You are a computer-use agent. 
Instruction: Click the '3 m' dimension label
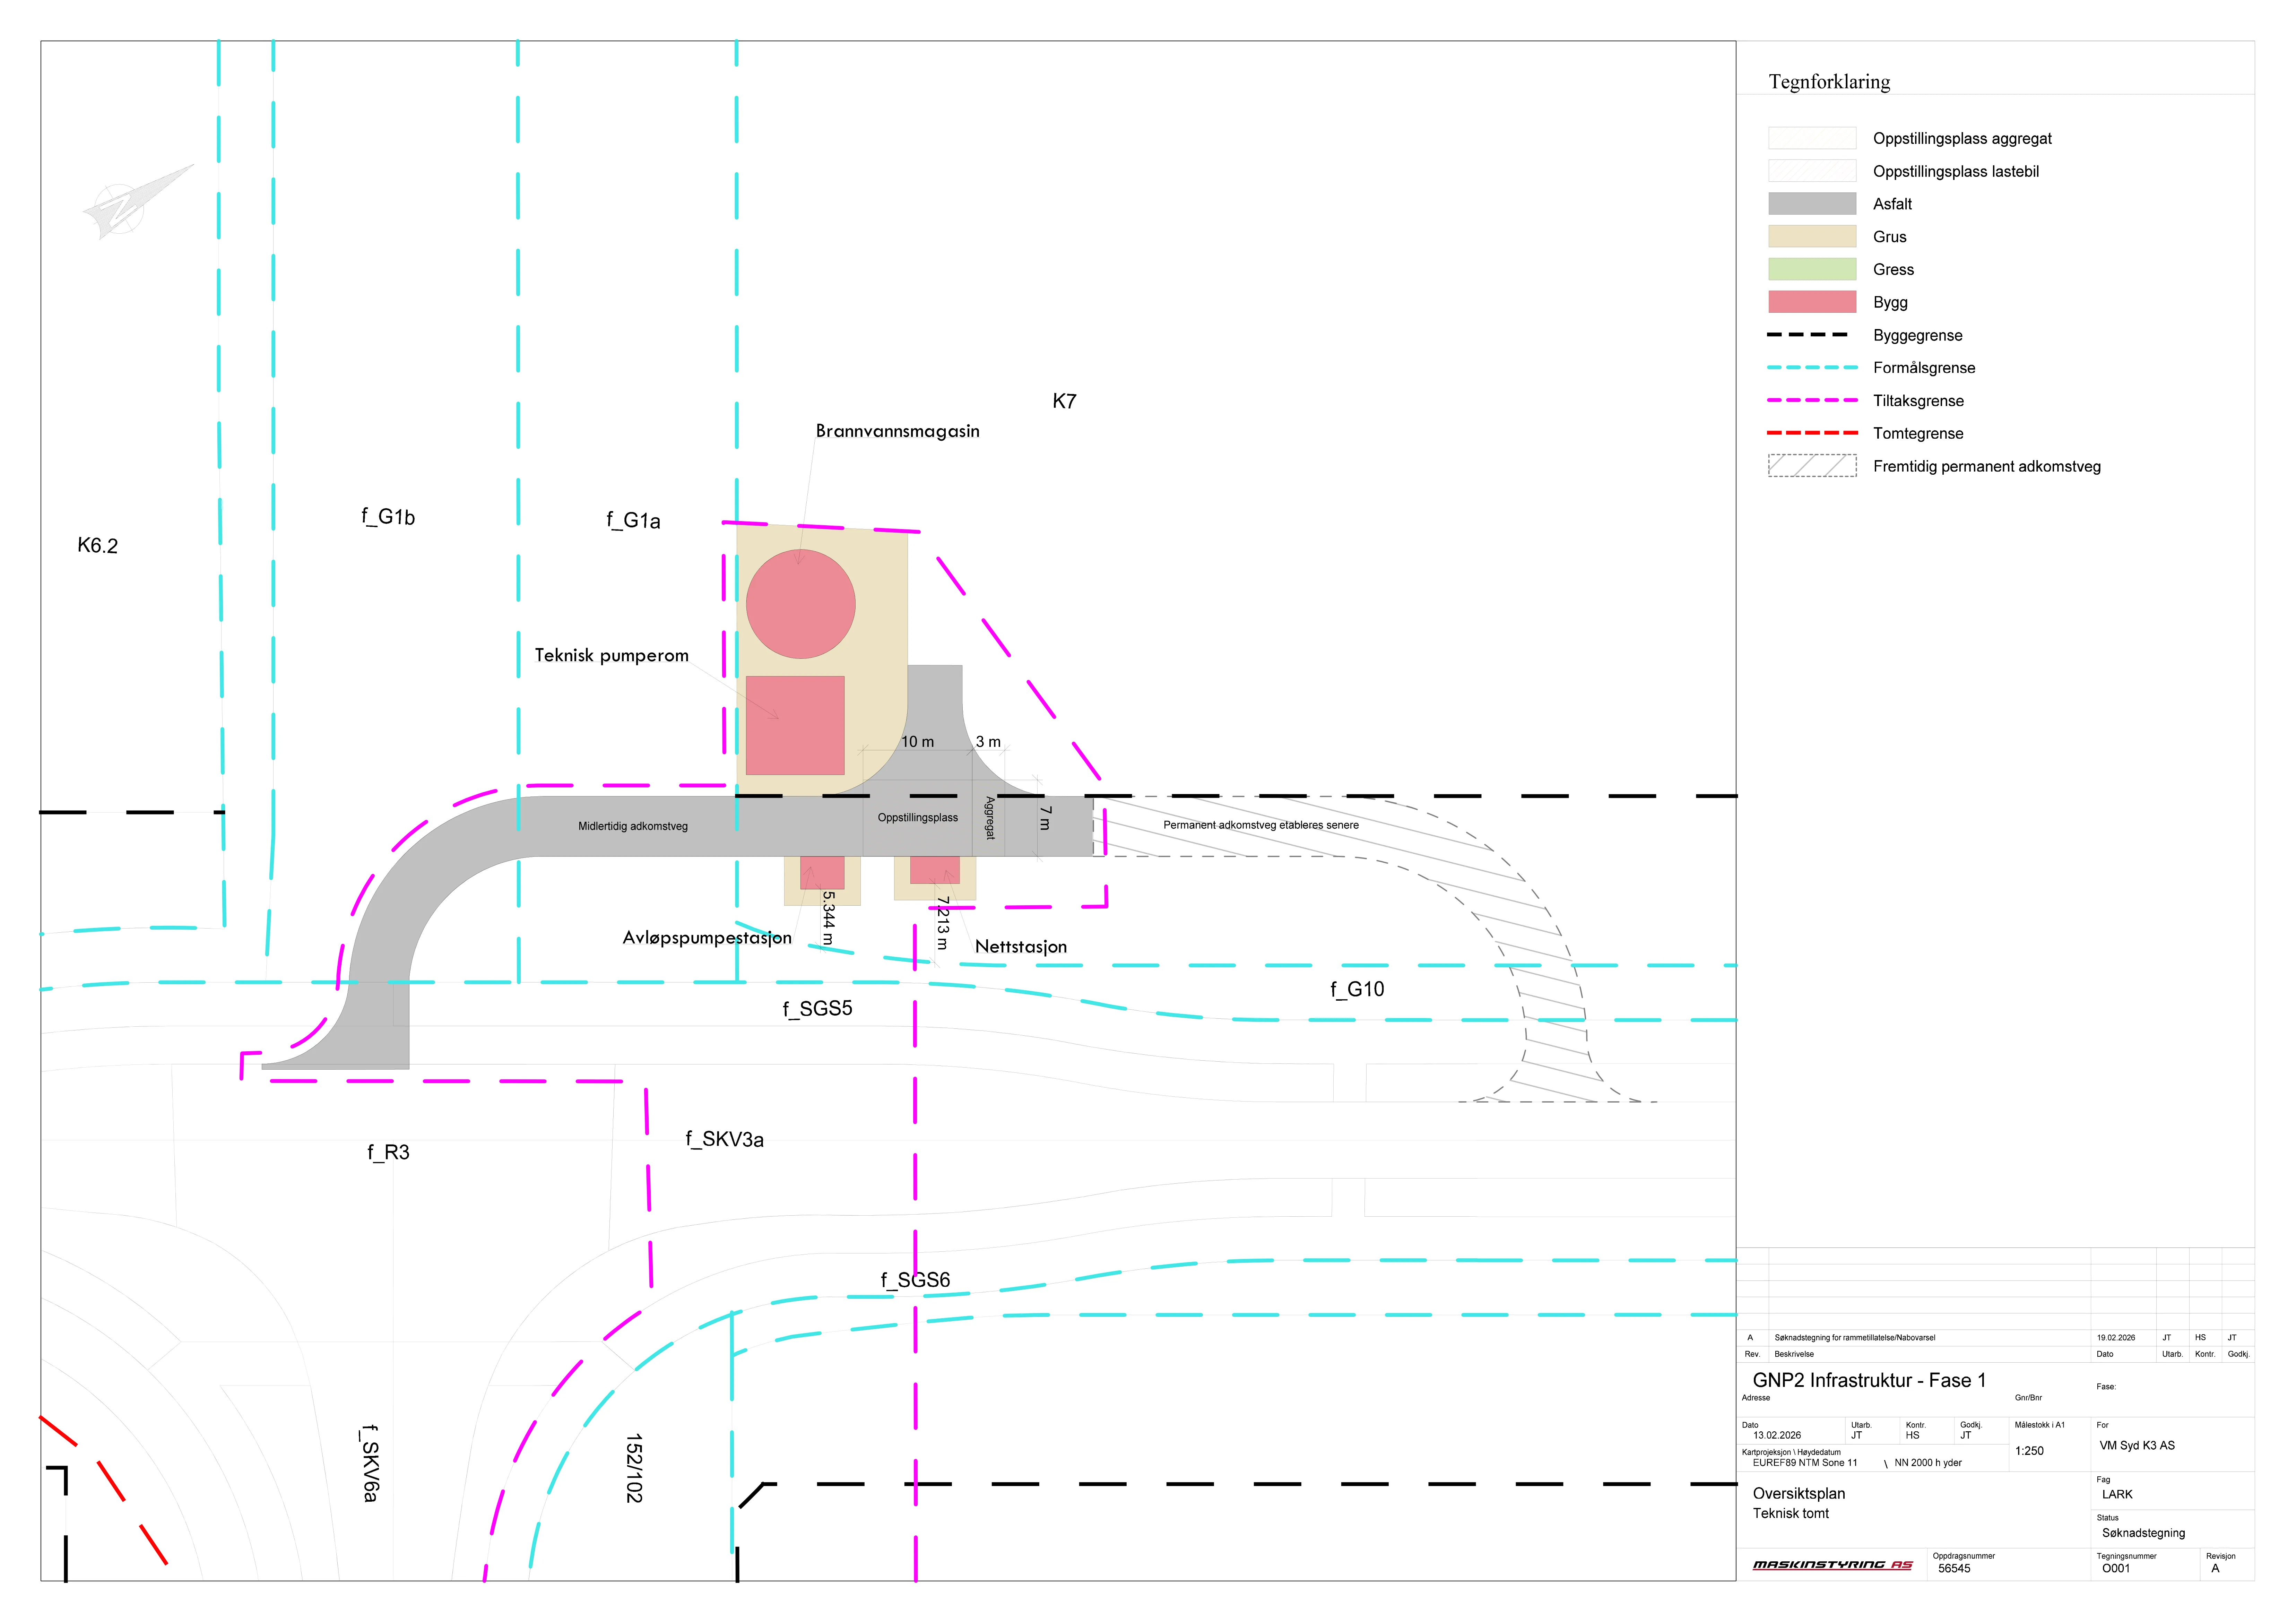coord(988,742)
